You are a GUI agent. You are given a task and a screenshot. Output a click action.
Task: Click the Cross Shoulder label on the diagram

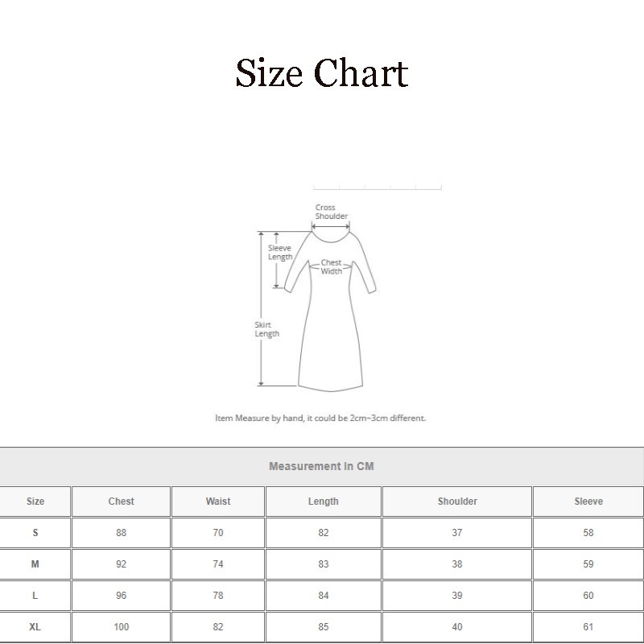[x=330, y=212]
